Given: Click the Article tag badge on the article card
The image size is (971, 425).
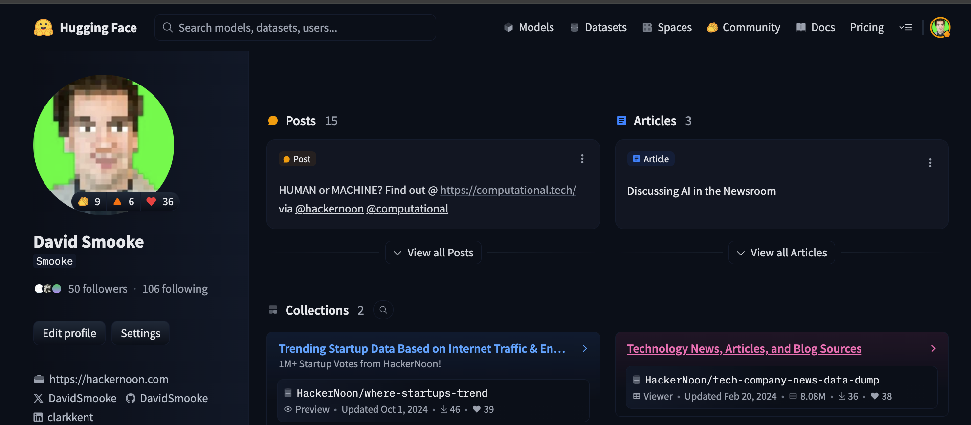Looking at the screenshot, I should click(651, 159).
